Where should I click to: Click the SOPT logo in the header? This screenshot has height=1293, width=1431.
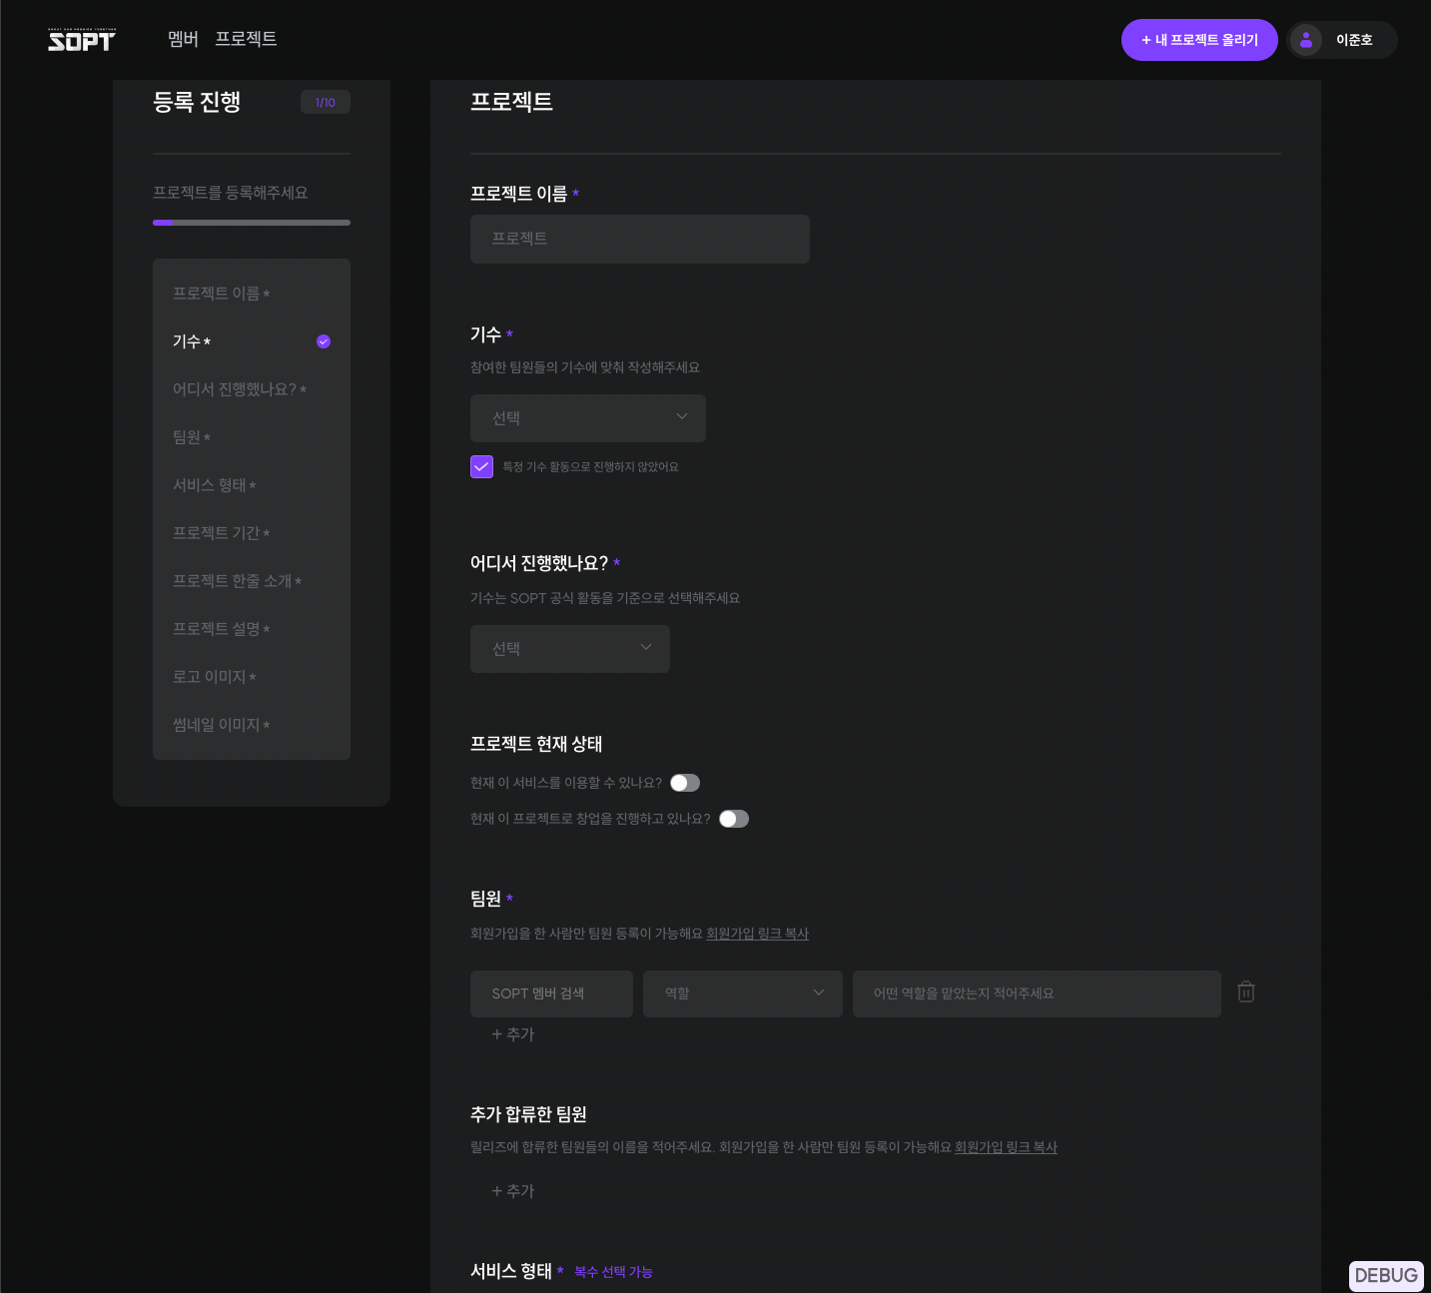pyautogui.click(x=81, y=39)
